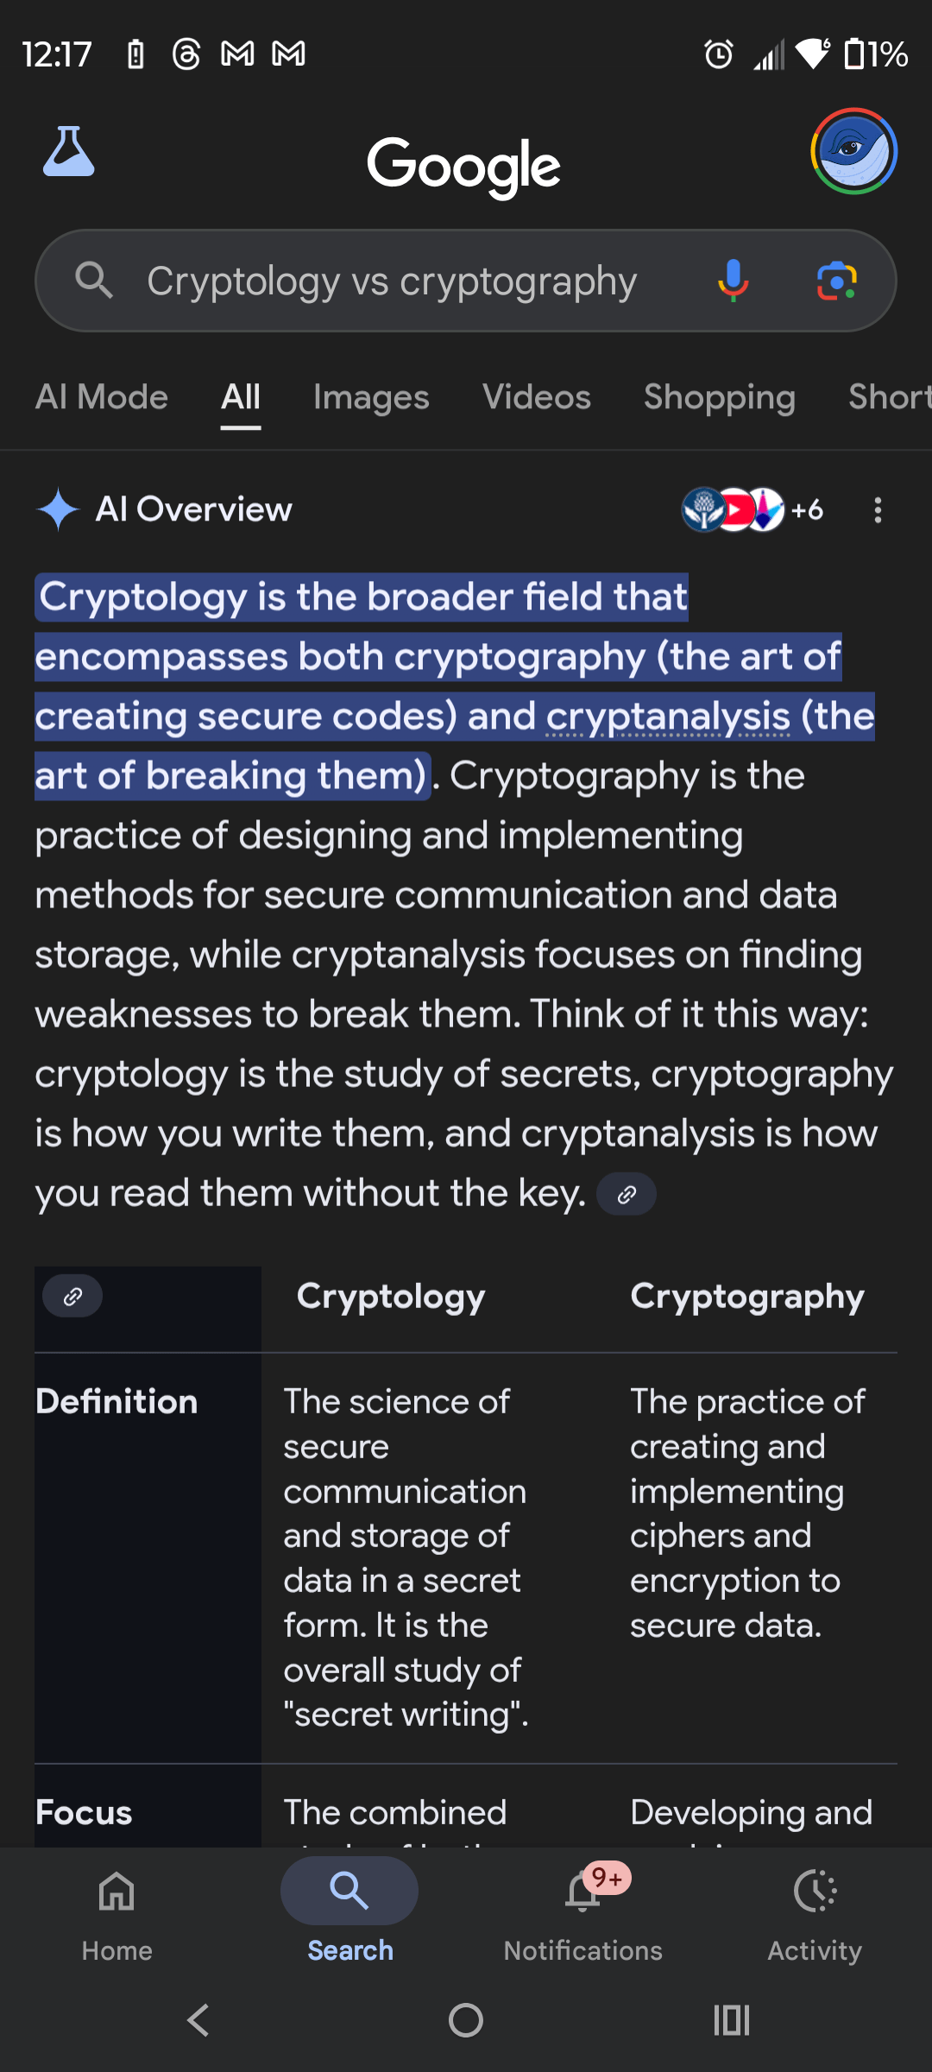The height and width of the screenshot is (2072, 932).
Task: Tap the search field showing Cryptology vs cryptography
Action: click(393, 280)
